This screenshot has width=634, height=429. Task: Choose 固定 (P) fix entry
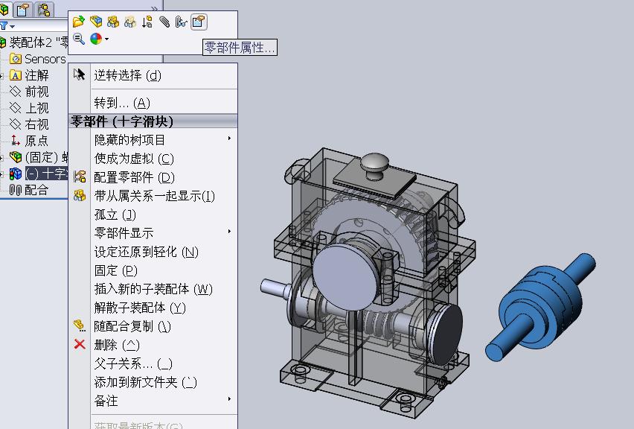pos(153,270)
